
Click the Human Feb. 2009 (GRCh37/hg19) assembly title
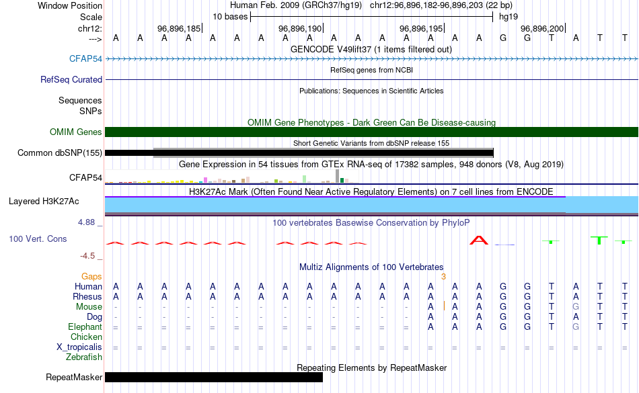pyautogui.click(x=296, y=5)
